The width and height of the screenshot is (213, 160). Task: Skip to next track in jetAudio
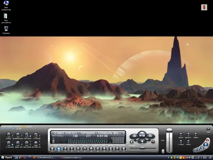[x=151, y=136]
